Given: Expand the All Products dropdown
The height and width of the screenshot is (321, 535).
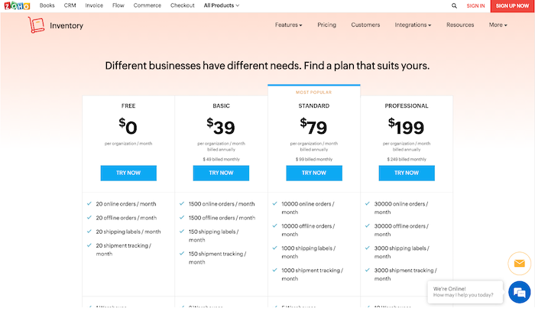Looking at the screenshot, I should coord(222,5).
